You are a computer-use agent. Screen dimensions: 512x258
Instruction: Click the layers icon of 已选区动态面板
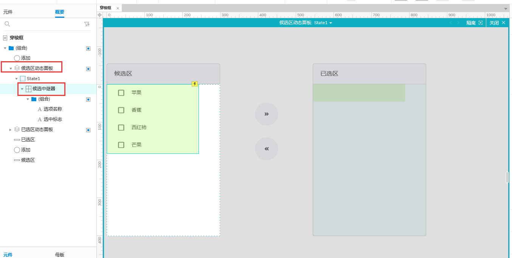point(17,130)
